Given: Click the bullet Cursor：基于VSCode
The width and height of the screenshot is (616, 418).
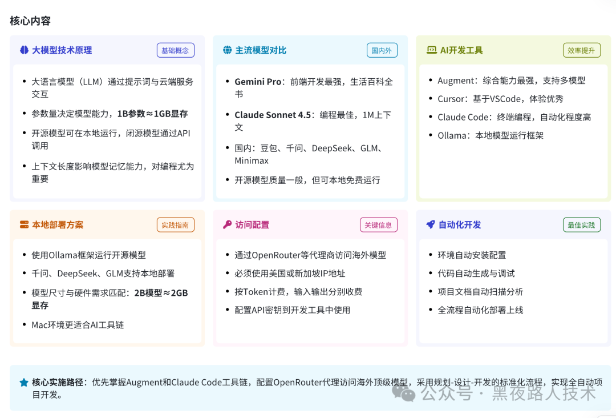Looking at the screenshot, I should pyautogui.click(x=501, y=99).
